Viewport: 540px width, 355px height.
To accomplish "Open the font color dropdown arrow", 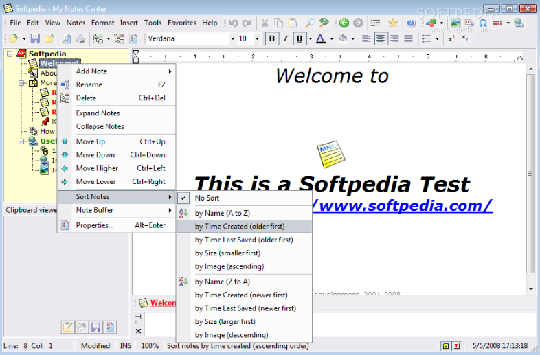I will click(x=331, y=38).
